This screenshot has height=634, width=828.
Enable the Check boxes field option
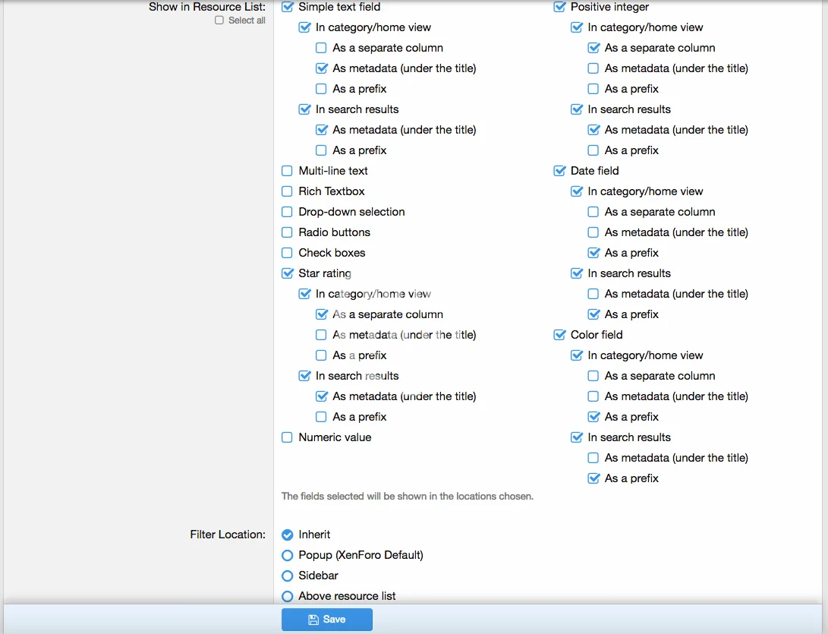click(287, 253)
